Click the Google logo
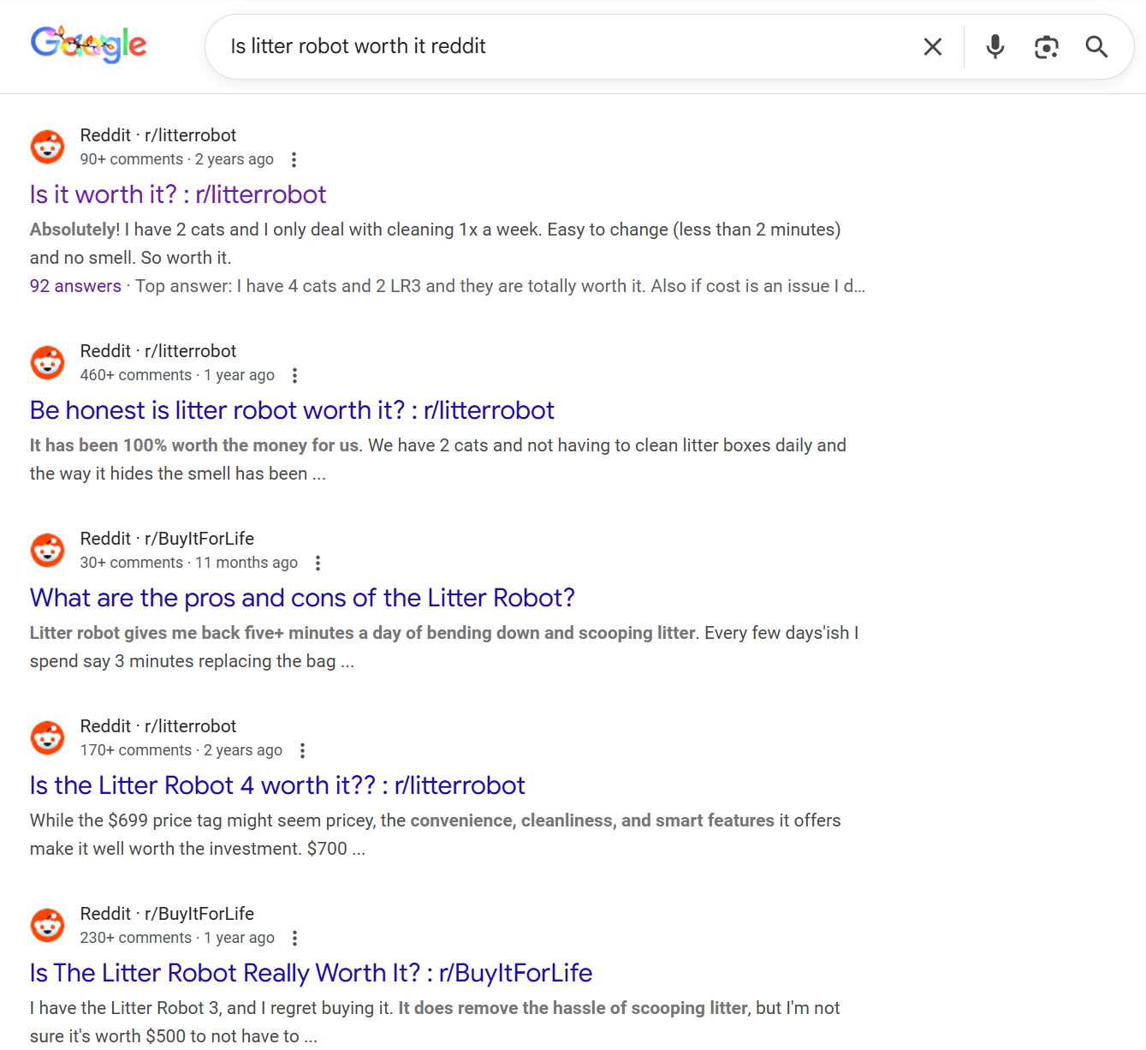1146x1050 pixels. coord(88,45)
